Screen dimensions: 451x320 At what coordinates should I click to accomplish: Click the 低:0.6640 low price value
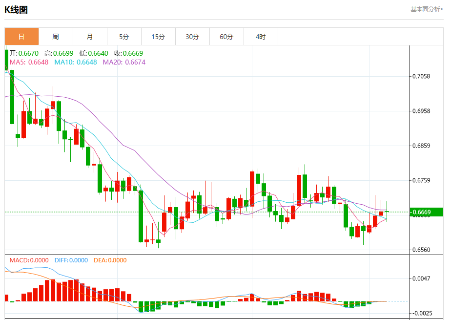(x=94, y=53)
